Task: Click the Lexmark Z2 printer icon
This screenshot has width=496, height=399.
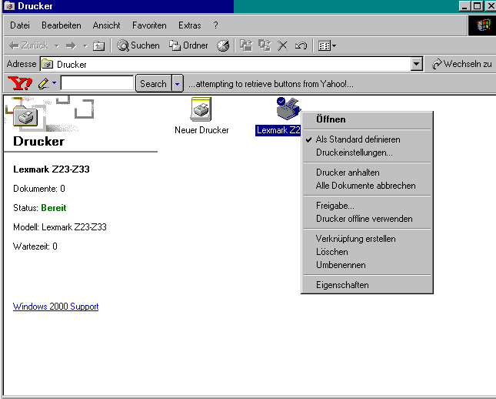Action: 288,109
